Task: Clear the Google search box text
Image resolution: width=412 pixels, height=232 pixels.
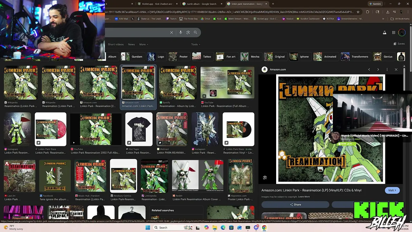Action: (172, 33)
